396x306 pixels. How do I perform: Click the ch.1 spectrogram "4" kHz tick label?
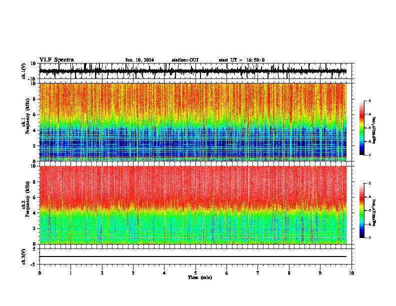34,130
